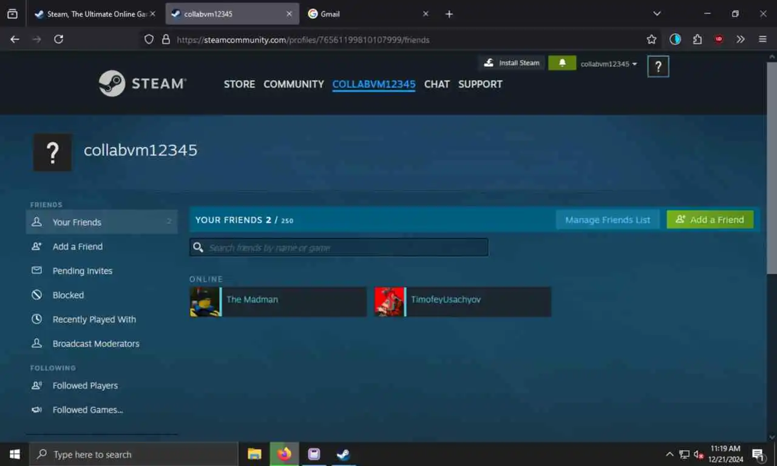
Task: Open the STORE menu
Action: coord(239,84)
